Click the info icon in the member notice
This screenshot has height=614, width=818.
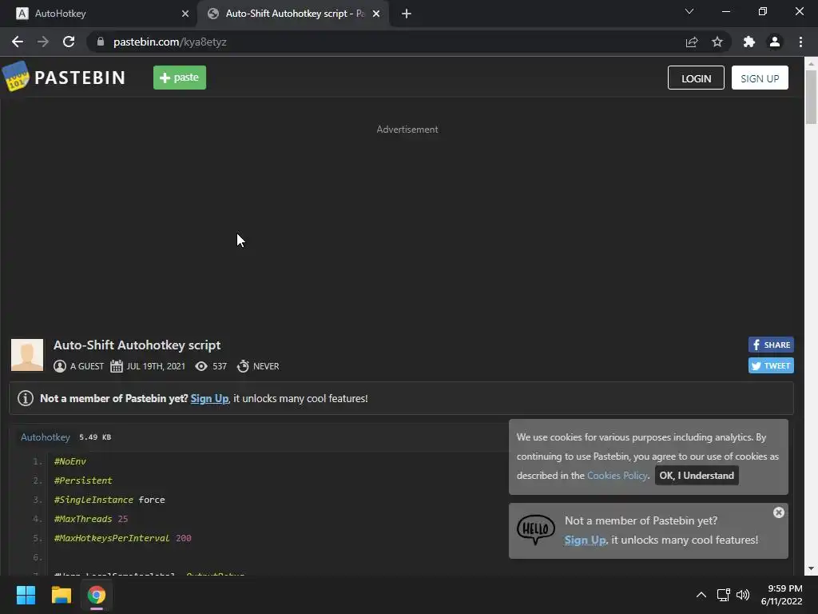[26, 398]
